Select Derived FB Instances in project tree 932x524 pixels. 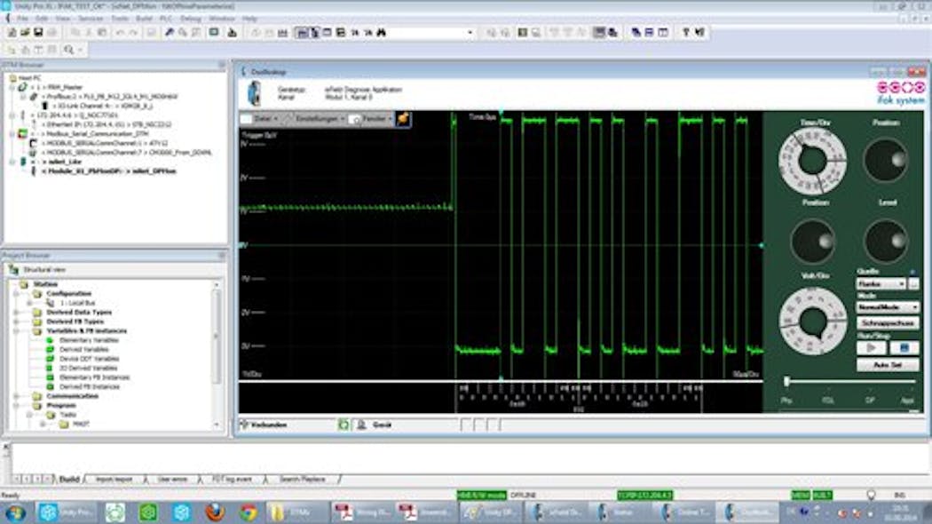(90, 386)
